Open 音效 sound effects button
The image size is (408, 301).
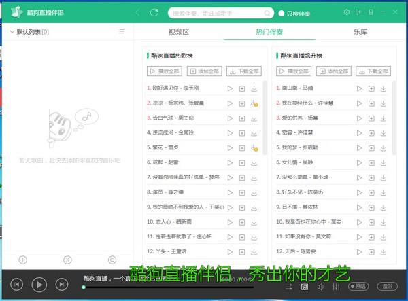pos(387,287)
